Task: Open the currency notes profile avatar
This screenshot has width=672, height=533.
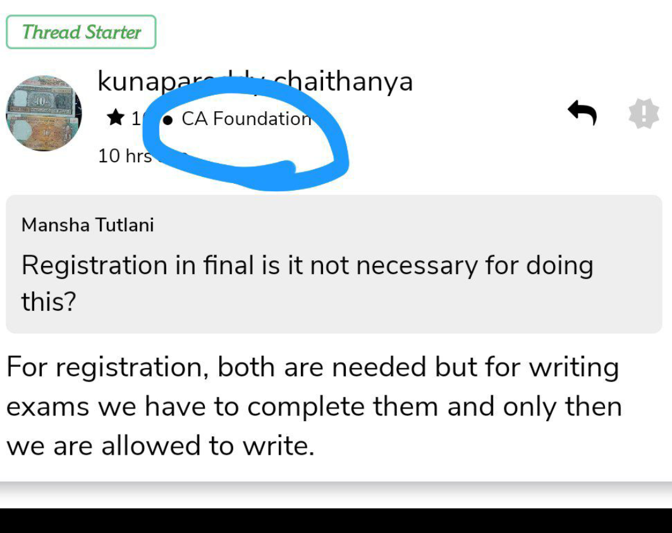Action: click(44, 113)
